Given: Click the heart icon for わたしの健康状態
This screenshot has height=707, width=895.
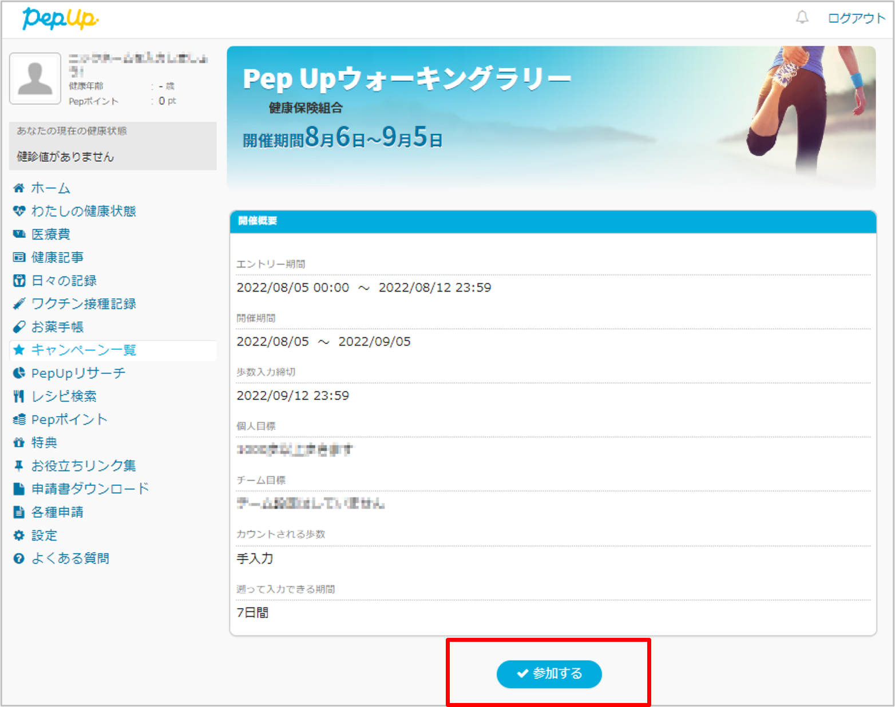Looking at the screenshot, I should point(19,211).
